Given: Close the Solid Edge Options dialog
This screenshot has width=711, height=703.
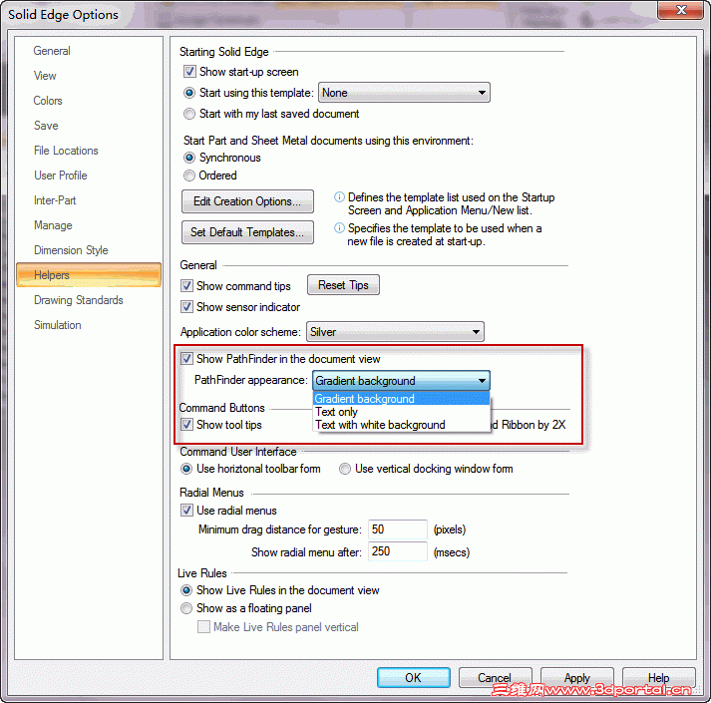Looking at the screenshot, I should coord(680,10).
